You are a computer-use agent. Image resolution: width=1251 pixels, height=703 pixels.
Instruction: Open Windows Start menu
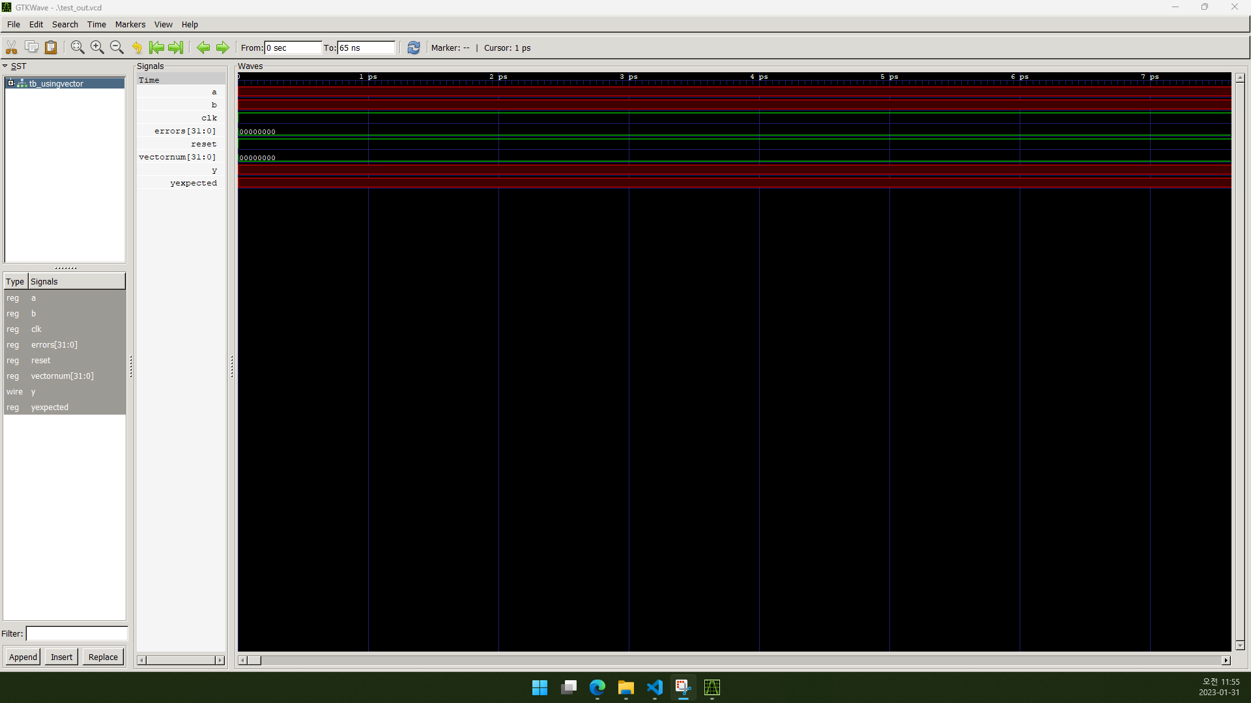pyautogui.click(x=539, y=687)
